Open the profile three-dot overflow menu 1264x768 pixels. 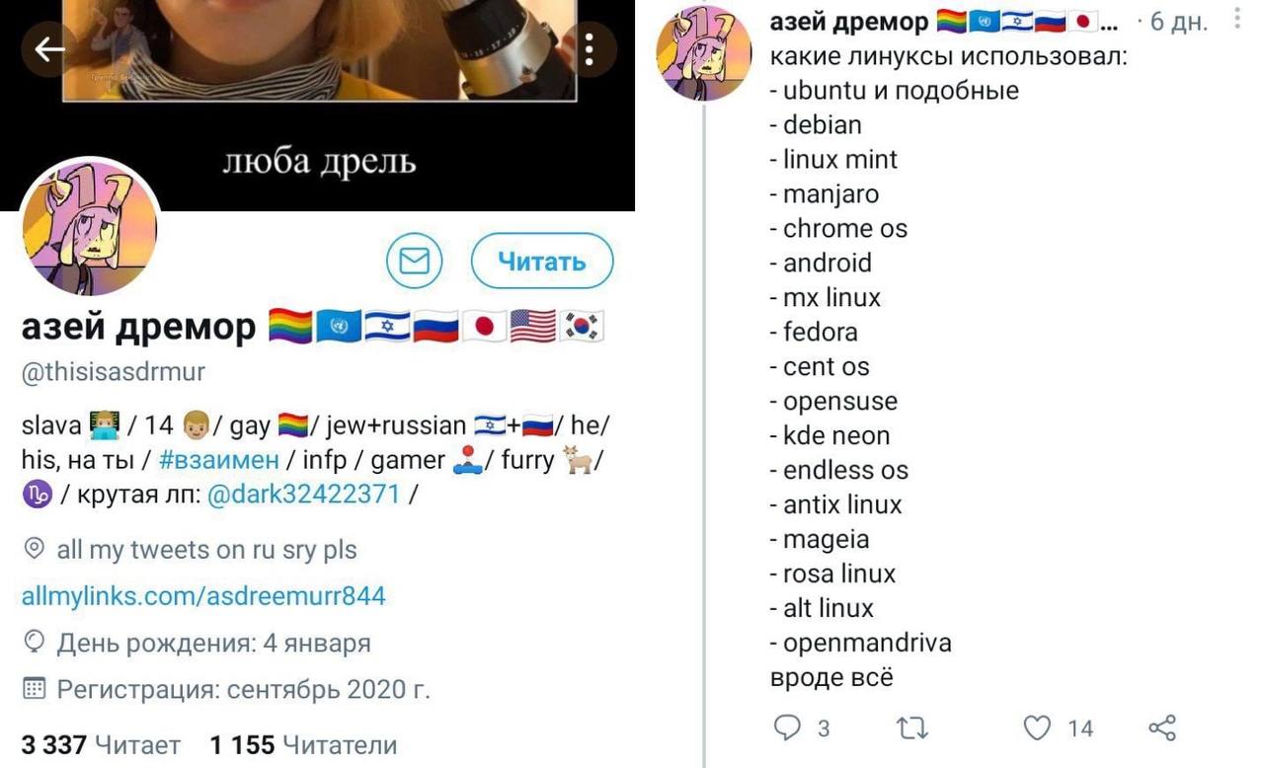coord(589,49)
